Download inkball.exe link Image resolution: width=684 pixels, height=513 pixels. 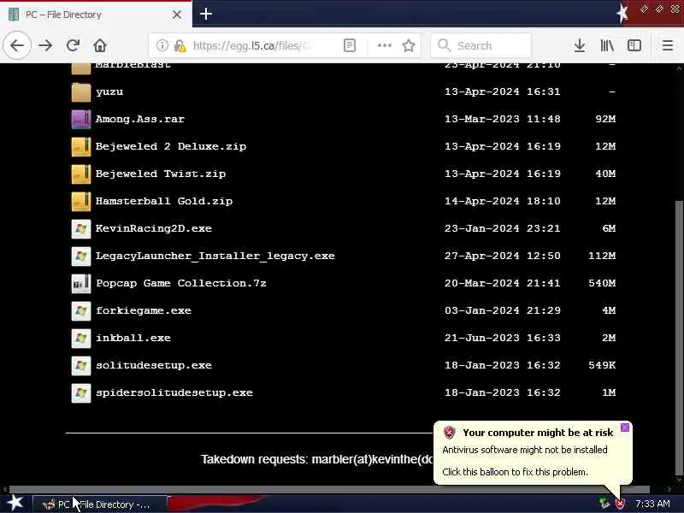[133, 338]
